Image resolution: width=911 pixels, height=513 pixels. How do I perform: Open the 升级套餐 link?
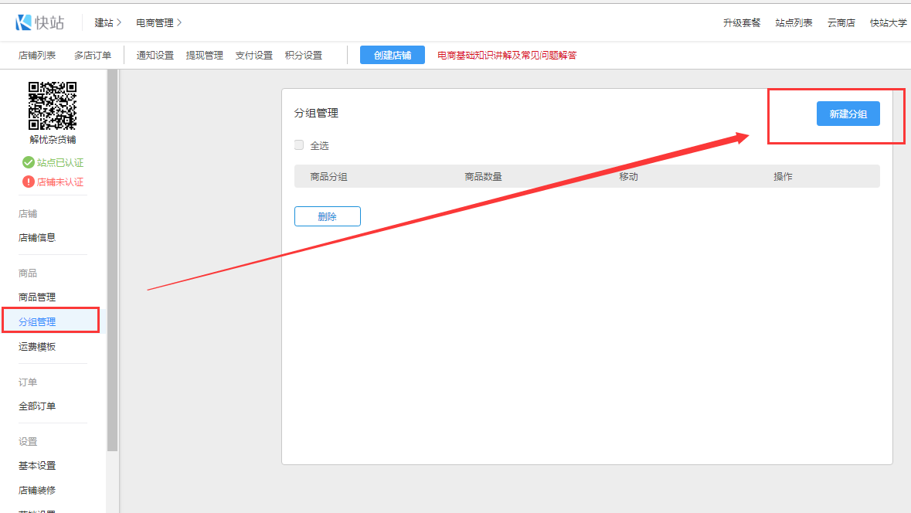[742, 23]
